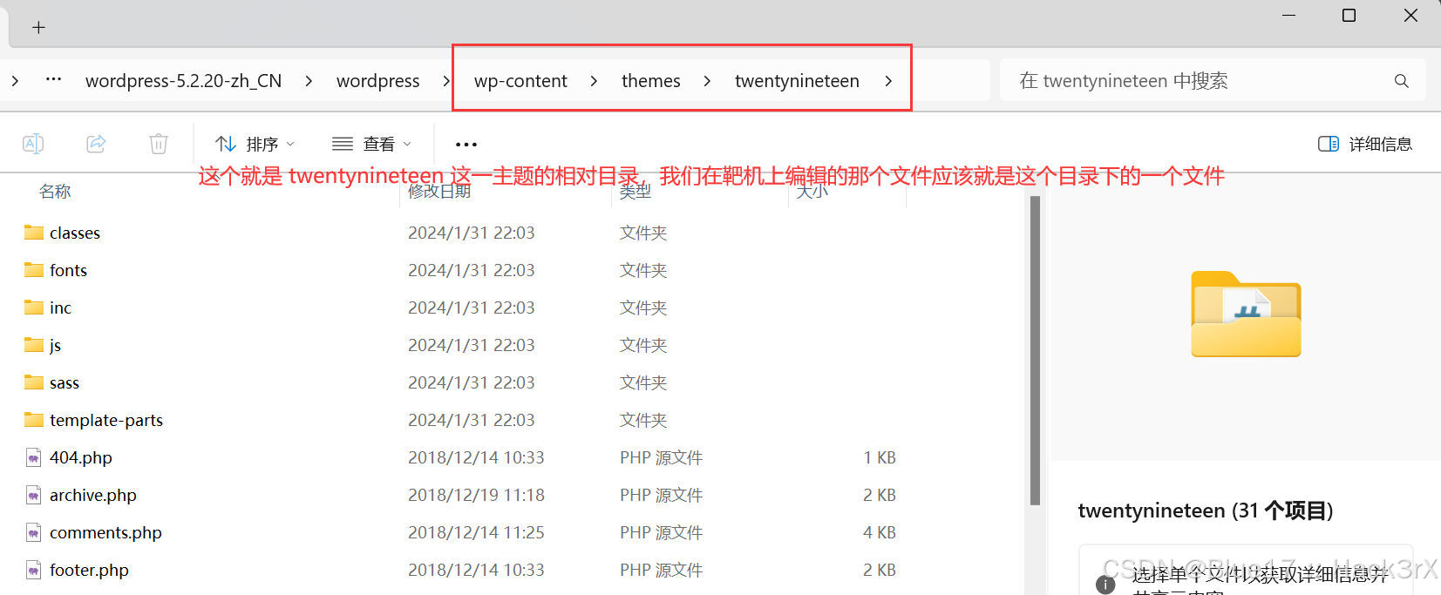Open the 排序 sort menu

[x=255, y=144]
